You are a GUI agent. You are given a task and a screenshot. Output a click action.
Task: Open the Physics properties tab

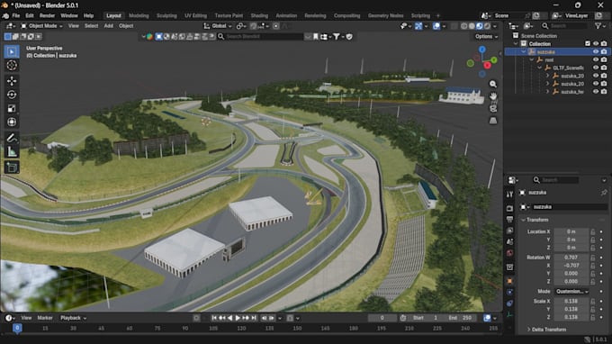(x=509, y=292)
